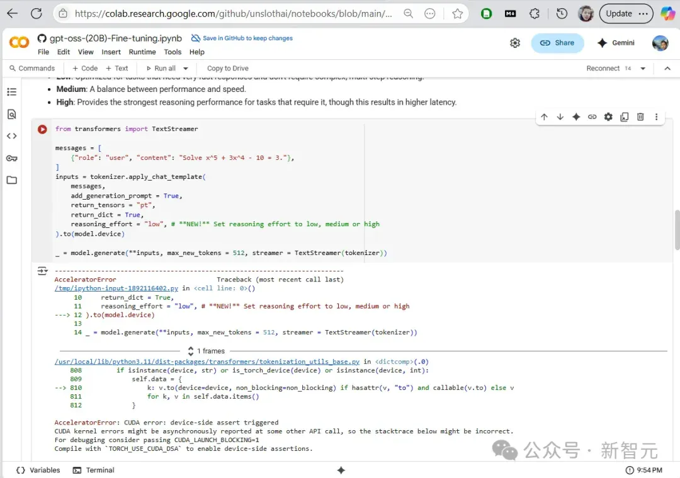
Task: Click the browser Update button
Action: 626,14
